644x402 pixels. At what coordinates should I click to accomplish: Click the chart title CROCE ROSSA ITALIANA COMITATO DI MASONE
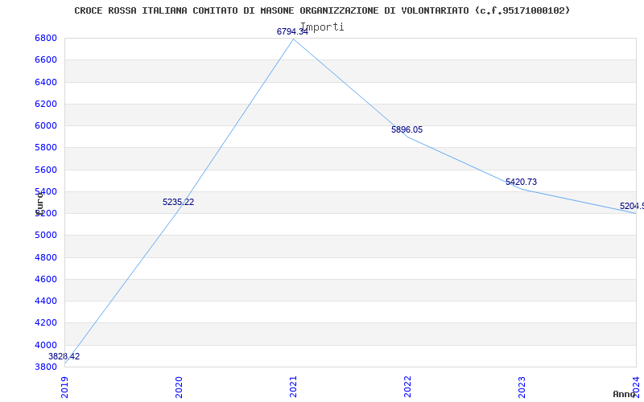pos(323,10)
